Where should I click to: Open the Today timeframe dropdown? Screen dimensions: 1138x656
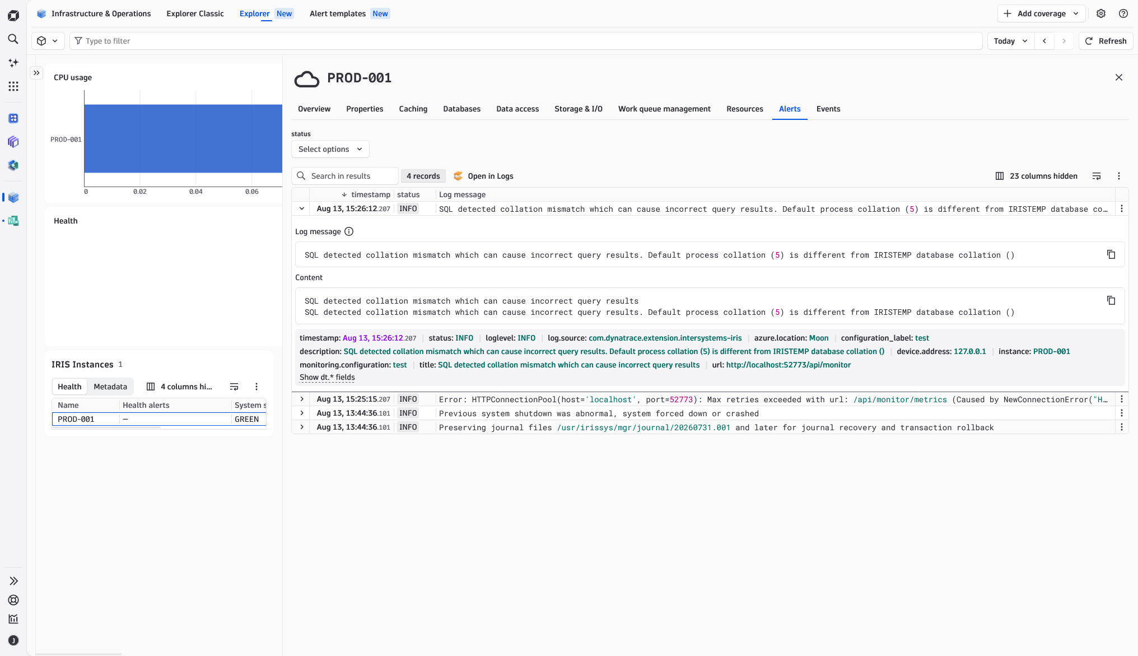pyautogui.click(x=1010, y=41)
